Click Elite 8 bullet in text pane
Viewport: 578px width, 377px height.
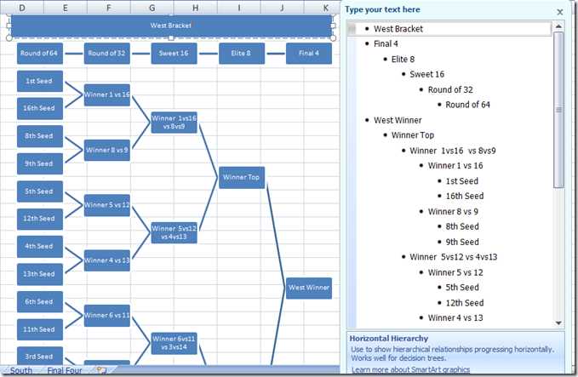[x=403, y=60]
